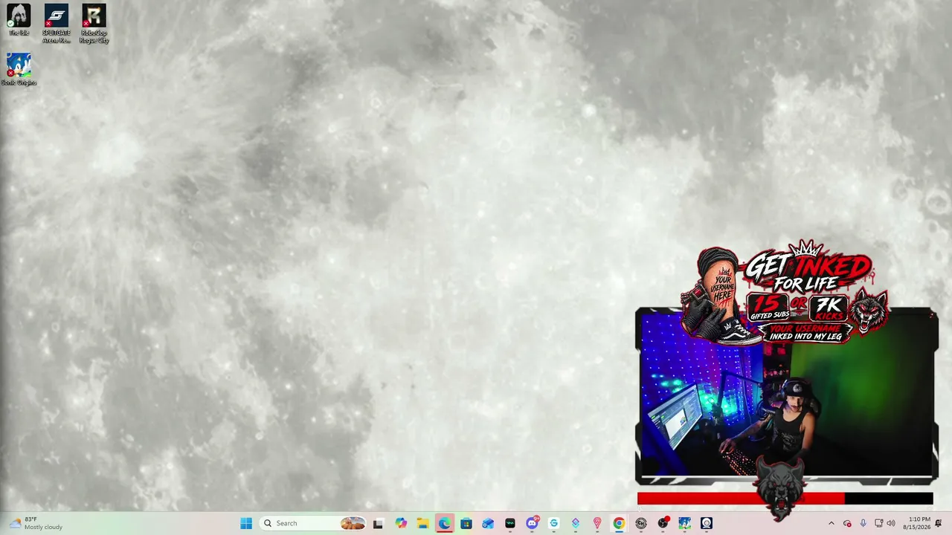
Task: Select the SPLITGATE Arena desktop shortcut
Action: [x=57, y=24]
